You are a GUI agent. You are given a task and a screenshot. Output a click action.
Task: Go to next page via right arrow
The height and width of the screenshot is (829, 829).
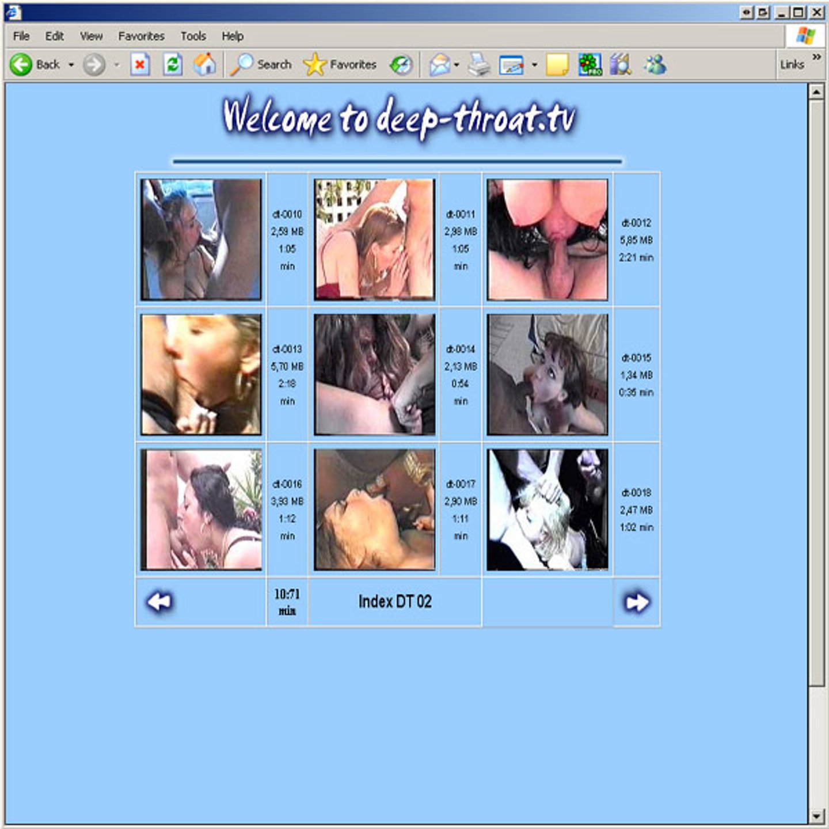637,602
